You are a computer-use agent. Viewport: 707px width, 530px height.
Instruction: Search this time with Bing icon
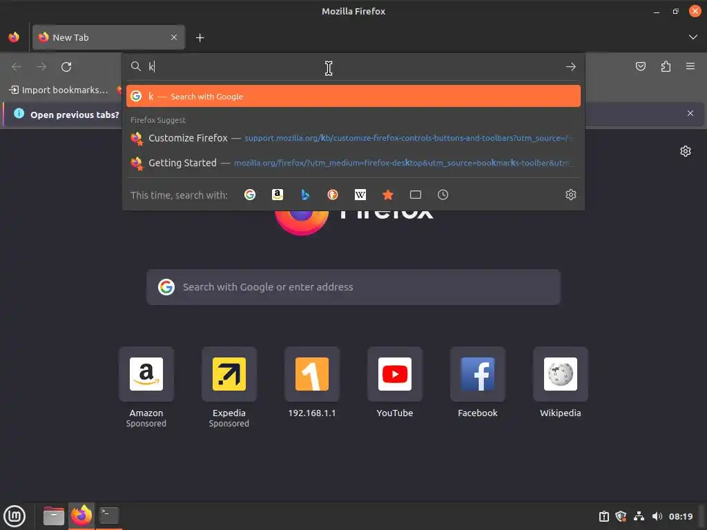(305, 195)
